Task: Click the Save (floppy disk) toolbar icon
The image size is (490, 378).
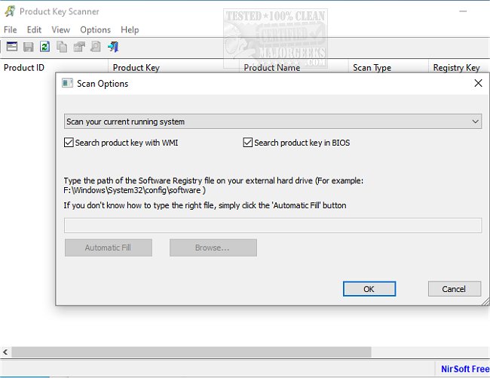Action: coord(28,47)
